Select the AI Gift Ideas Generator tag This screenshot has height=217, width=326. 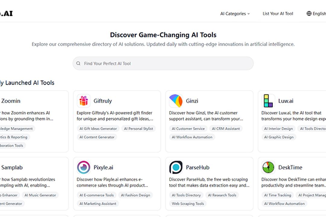98,129
